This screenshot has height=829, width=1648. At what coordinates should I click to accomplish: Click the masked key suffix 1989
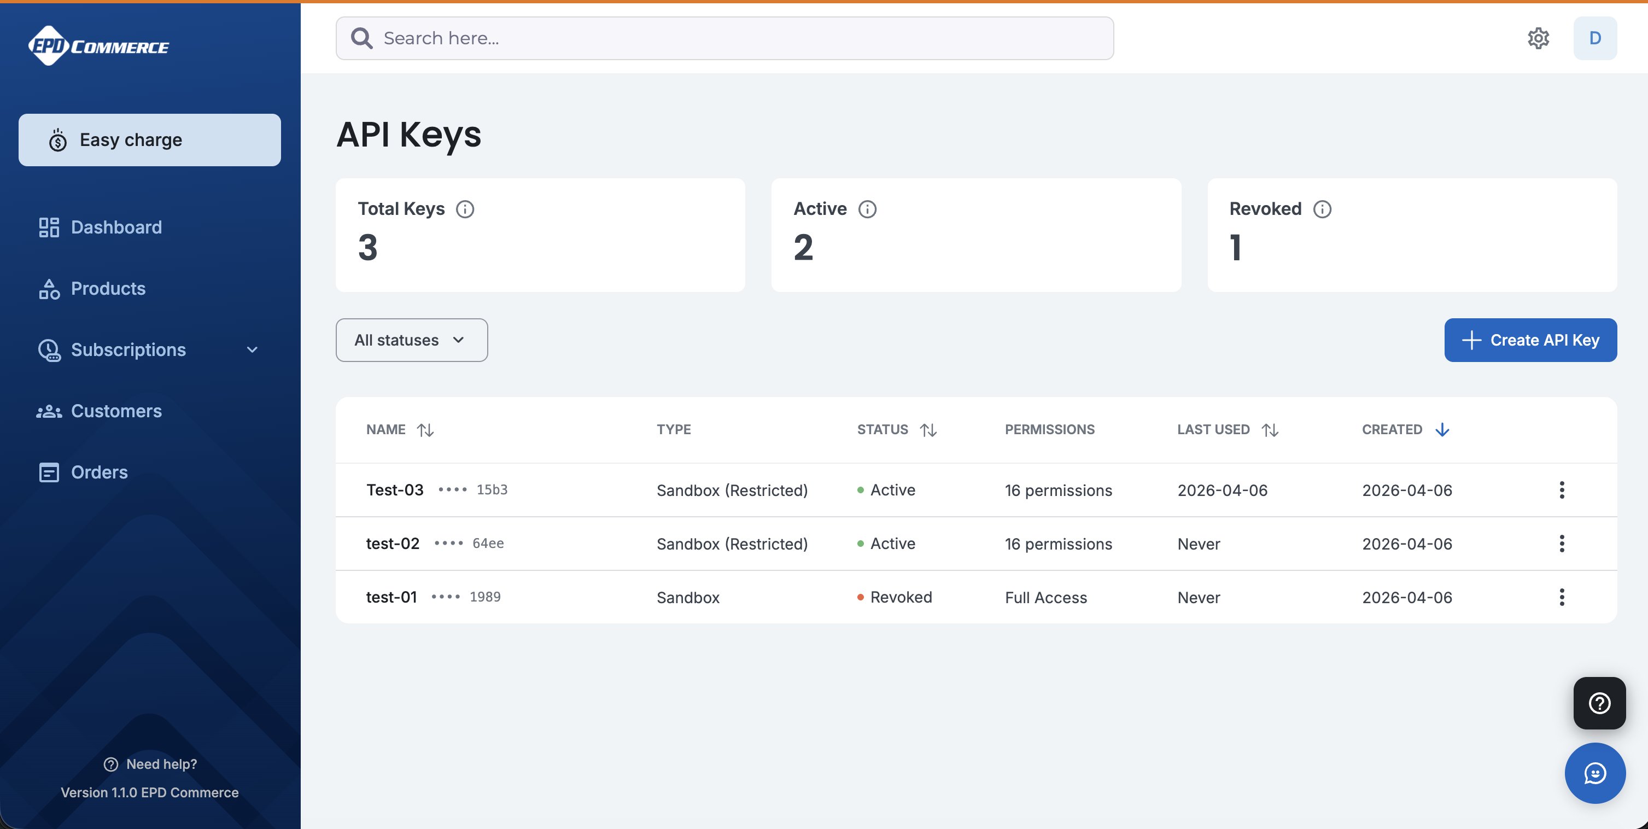click(485, 598)
